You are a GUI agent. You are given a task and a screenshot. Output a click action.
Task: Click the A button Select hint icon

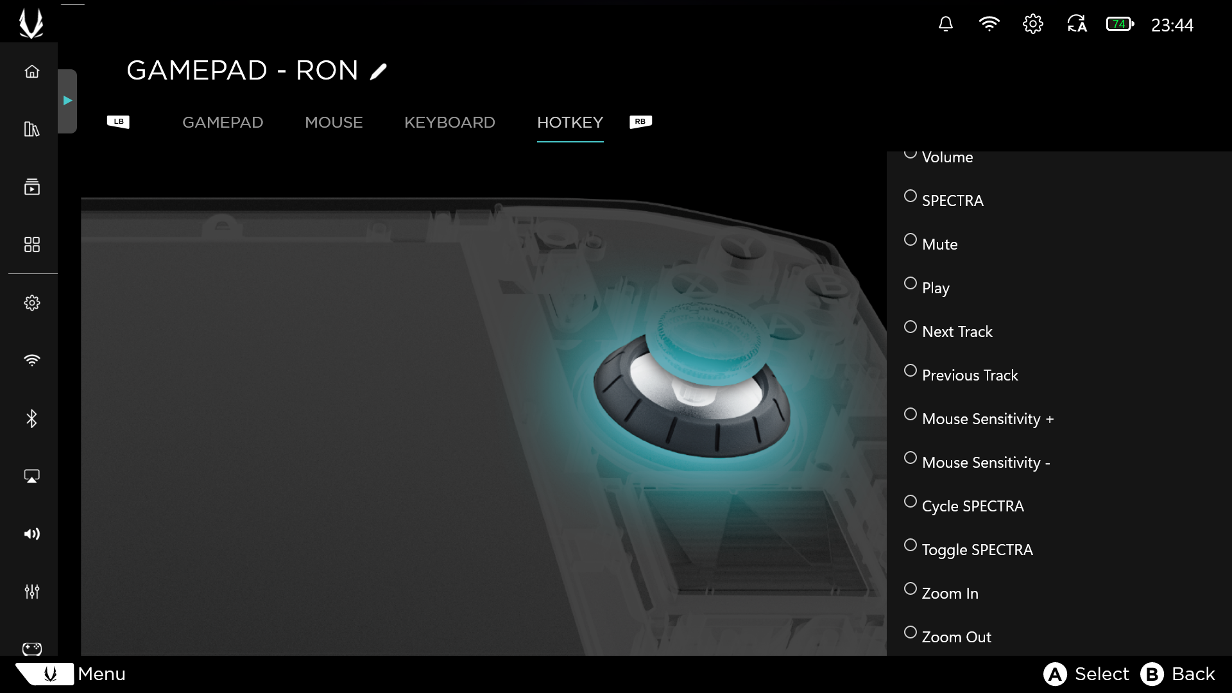[1055, 674]
